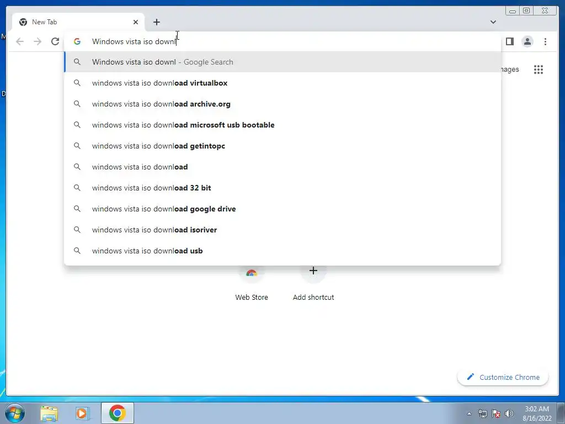Select the New Tab tab
Screen dimensions: 565x424
coord(78,22)
